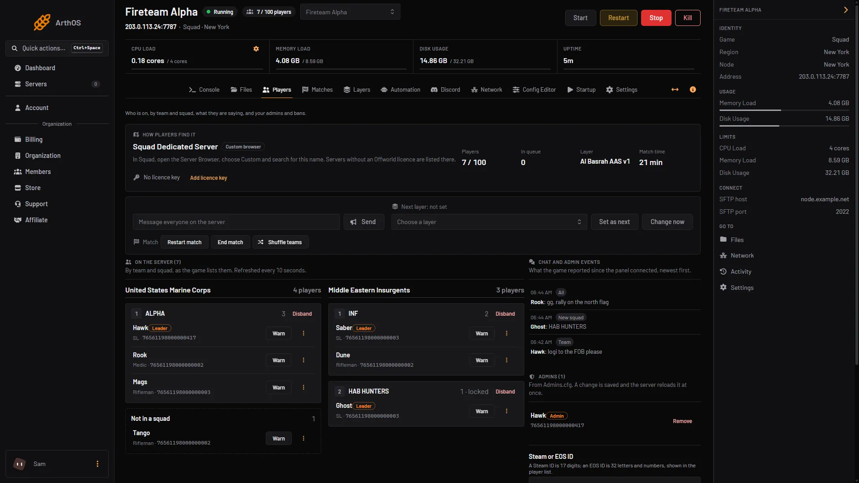Click the Change now button
Screen dimensions: 859x483
point(667,222)
